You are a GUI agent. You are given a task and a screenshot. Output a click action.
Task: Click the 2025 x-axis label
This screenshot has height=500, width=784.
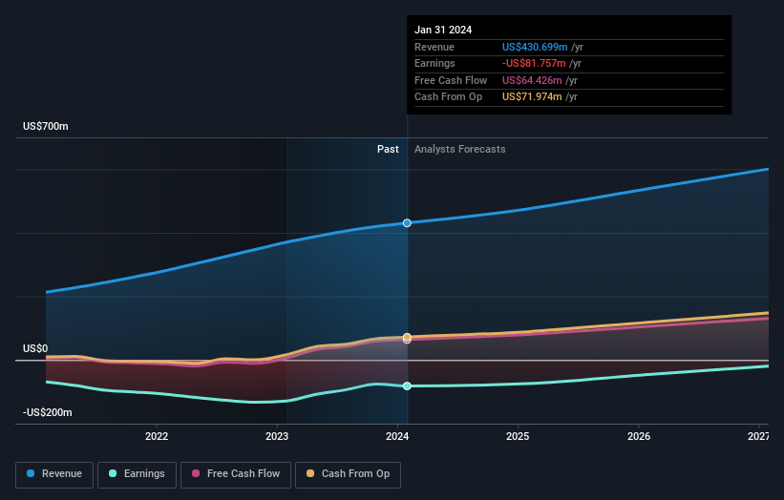point(518,436)
